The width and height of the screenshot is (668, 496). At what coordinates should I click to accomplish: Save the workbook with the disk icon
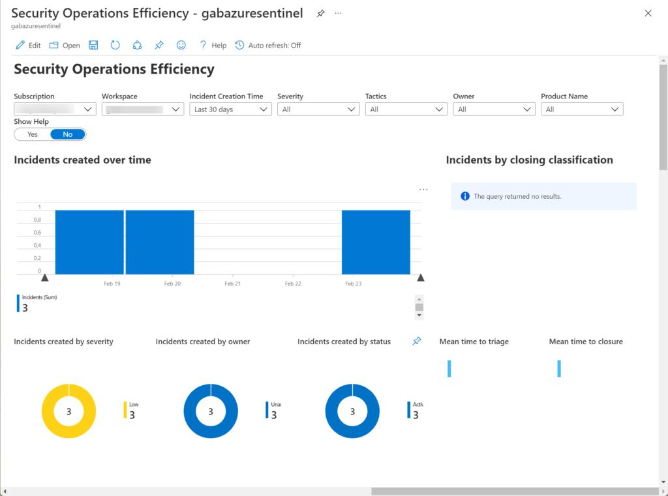(x=93, y=45)
